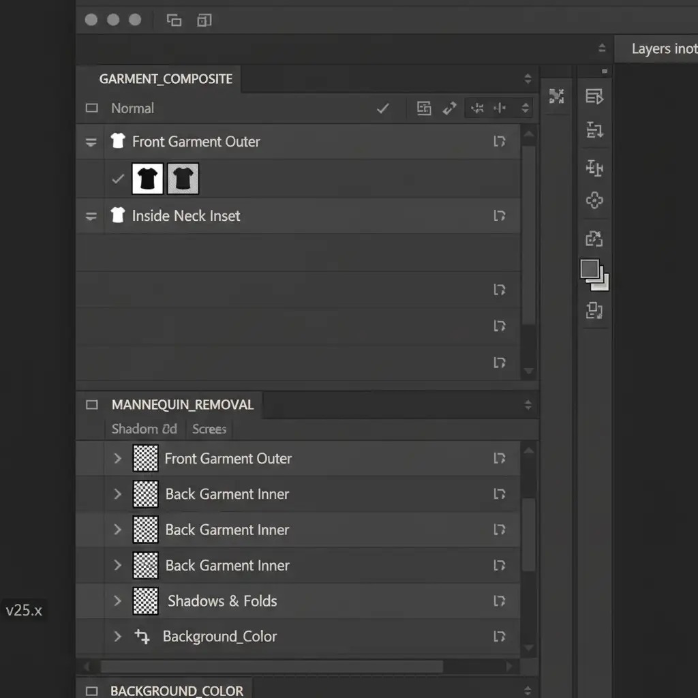The width and height of the screenshot is (698, 698).
Task: Switch to the GARMENT_COMPOSITE tab
Action: pyautogui.click(x=166, y=79)
